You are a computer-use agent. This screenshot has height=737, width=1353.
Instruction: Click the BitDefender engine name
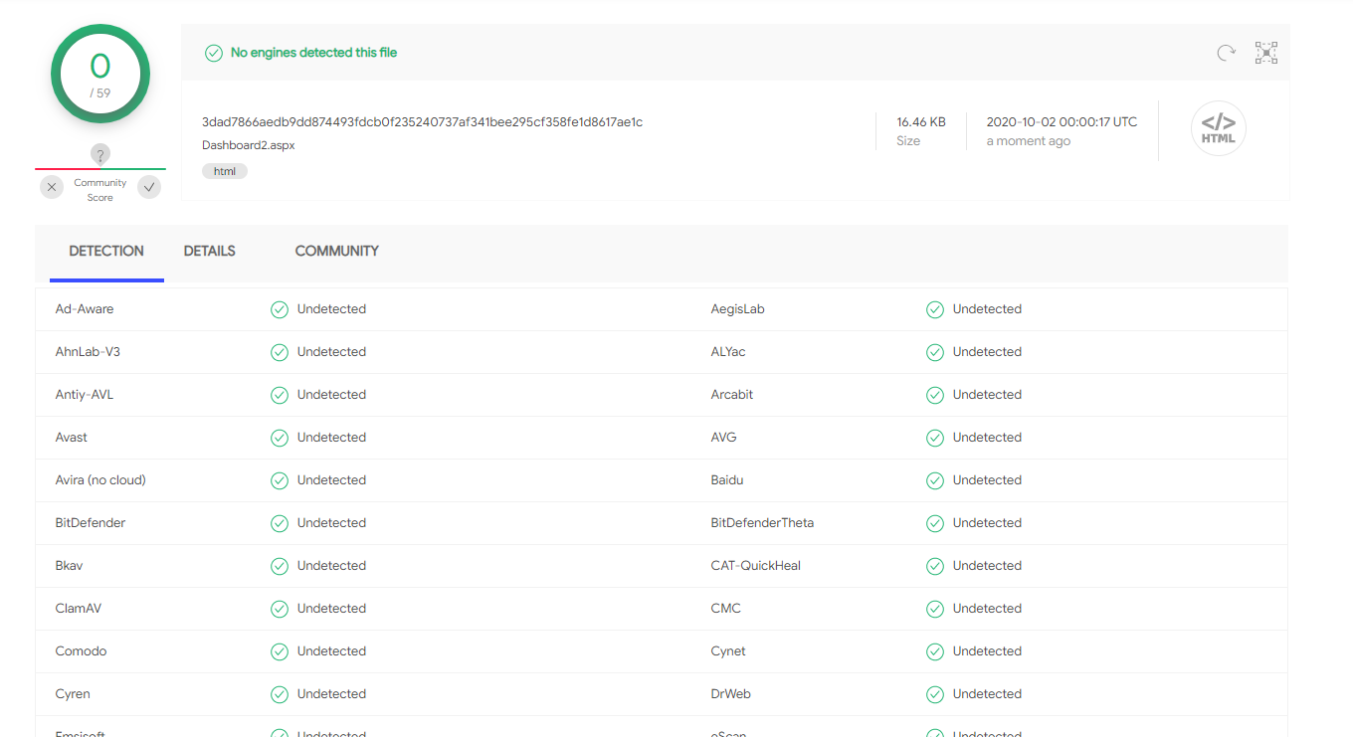[x=91, y=523]
